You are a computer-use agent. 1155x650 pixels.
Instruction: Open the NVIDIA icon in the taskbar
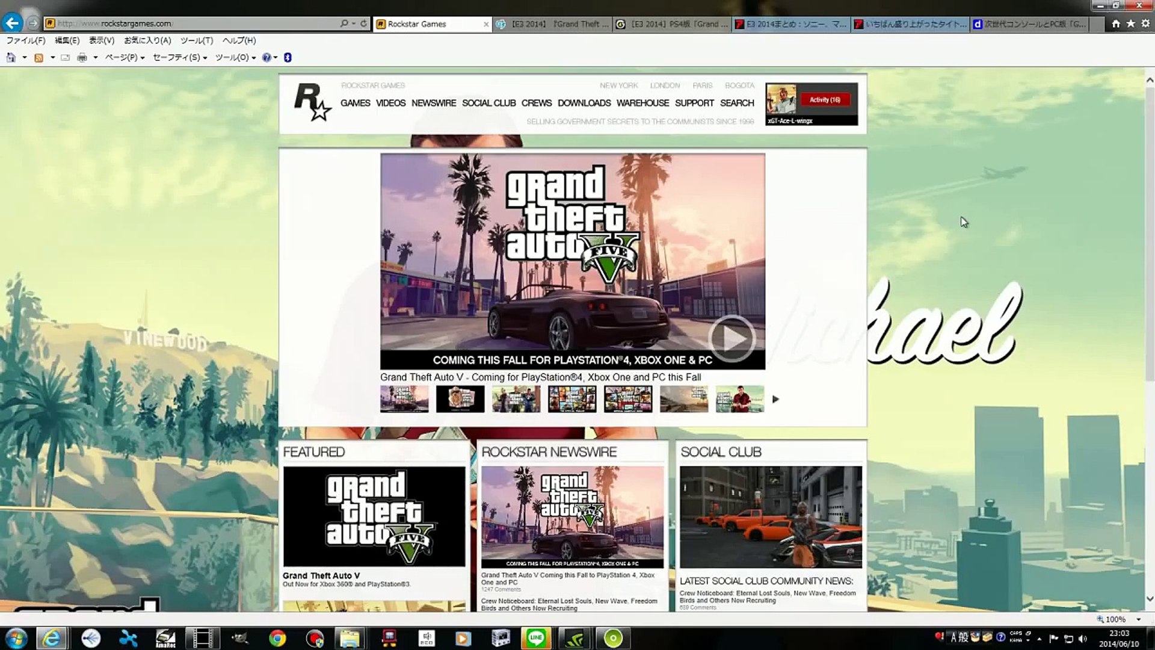(574, 638)
